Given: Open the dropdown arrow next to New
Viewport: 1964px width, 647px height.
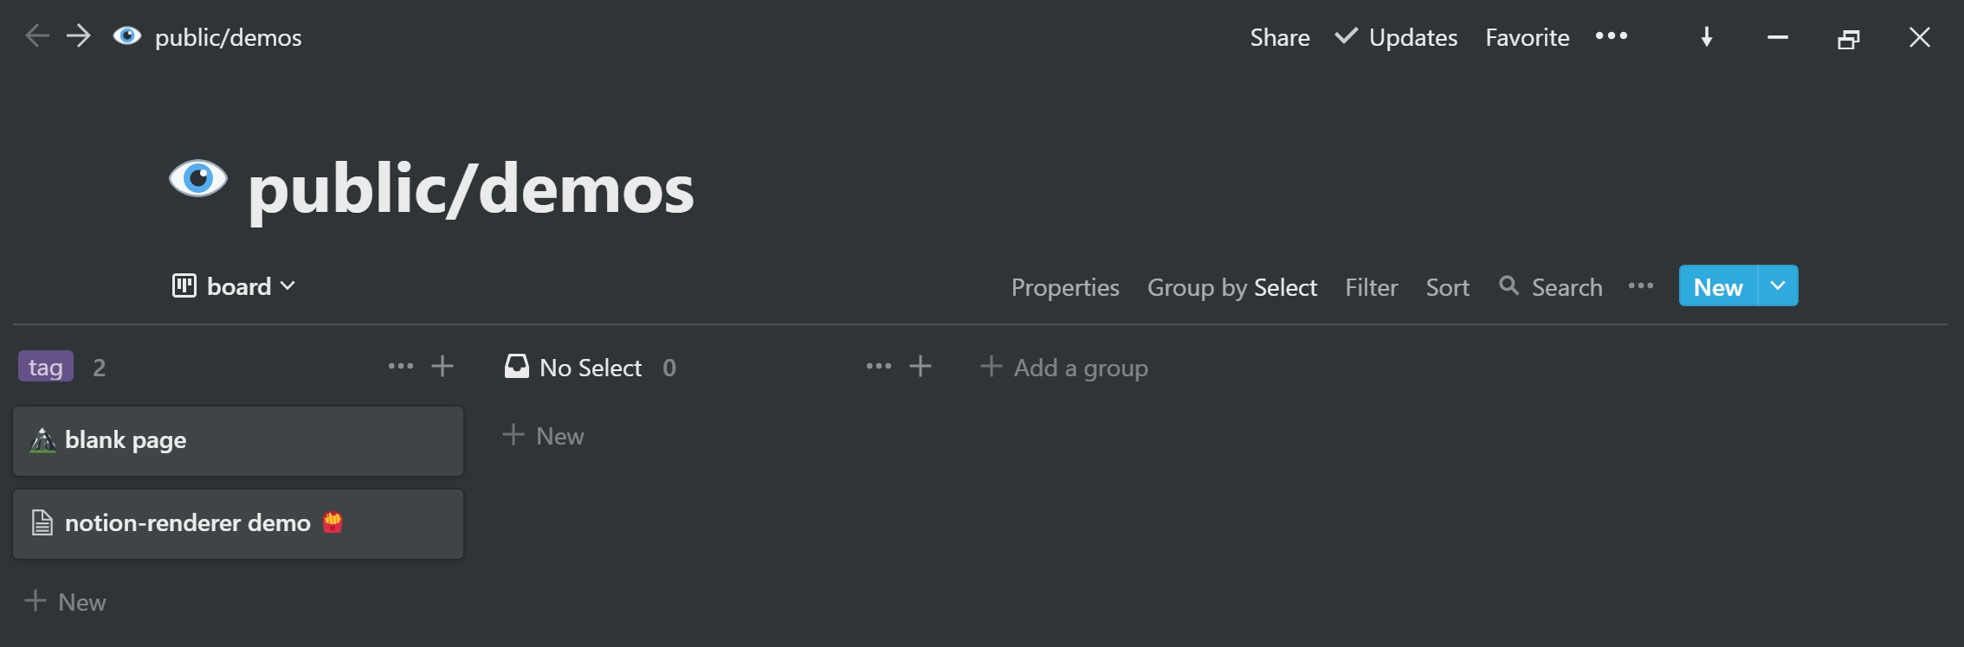Looking at the screenshot, I should pos(1778,285).
